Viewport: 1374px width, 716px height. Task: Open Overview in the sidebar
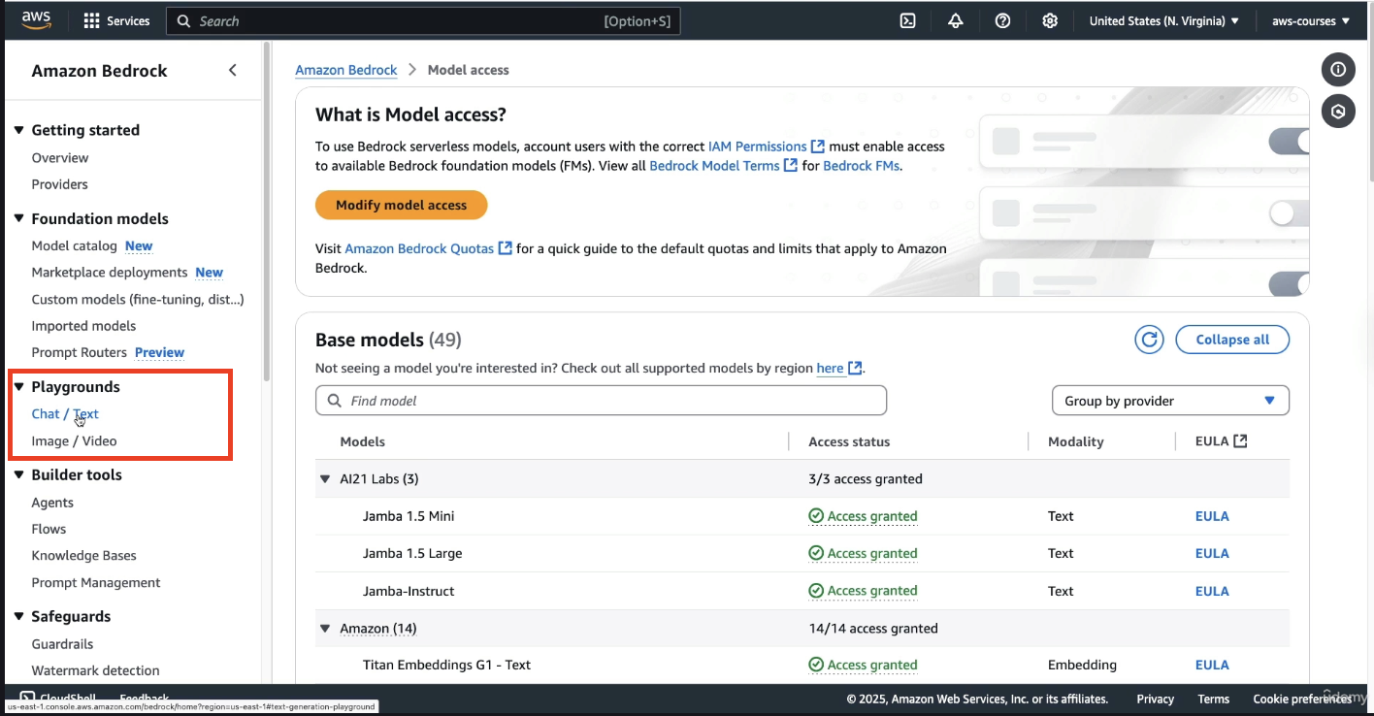coord(60,157)
